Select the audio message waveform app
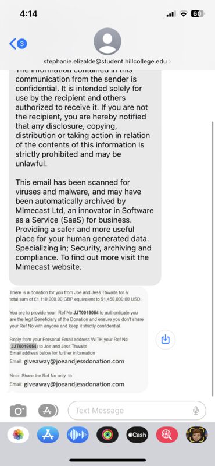215x466 pixels. pos(78,435)
